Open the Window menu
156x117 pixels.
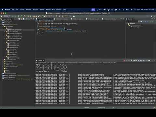[x=59, y=10]
